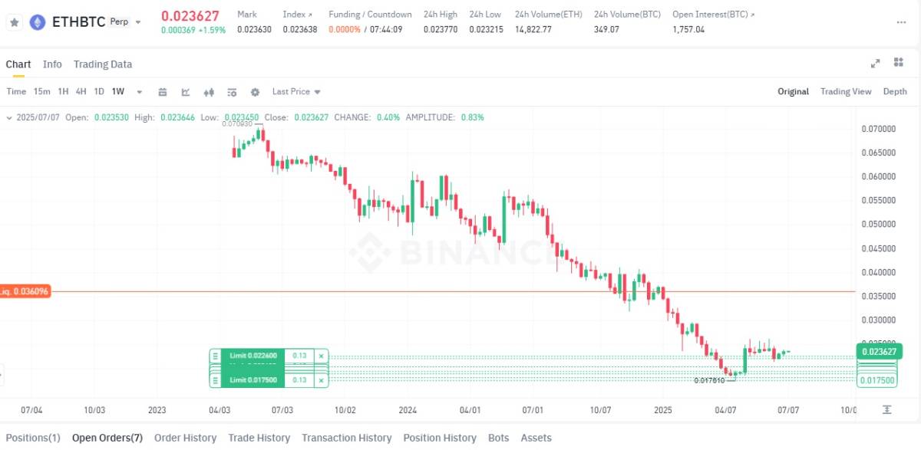Switch to Trading View chart
The image size is (921, 450).
pyautogui.click(x=846, y=91)
